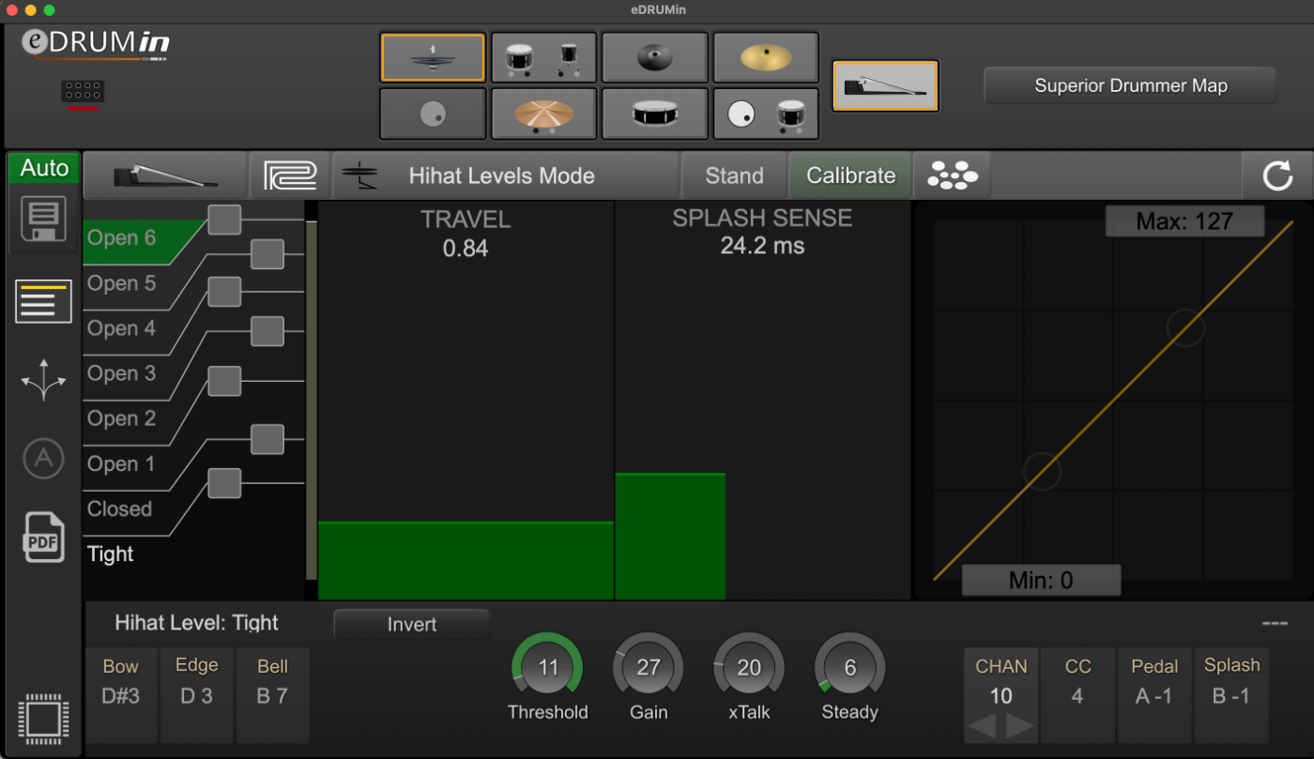Click the Max: 127 field
1314x759 pixels.
click(x=1184, y=222)
